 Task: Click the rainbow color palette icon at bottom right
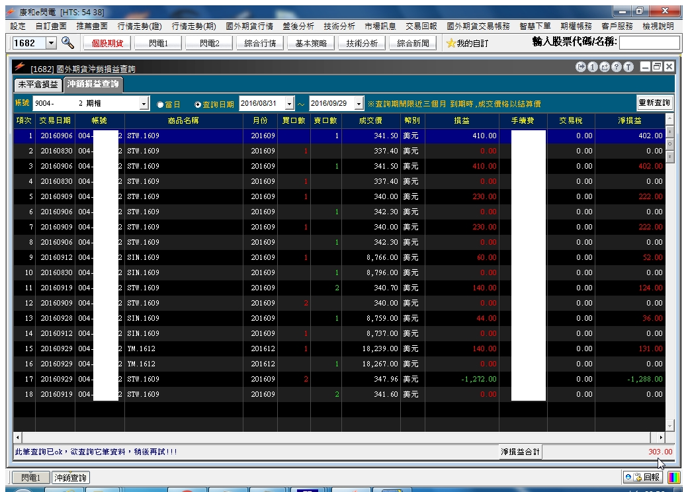click(674, 477)
